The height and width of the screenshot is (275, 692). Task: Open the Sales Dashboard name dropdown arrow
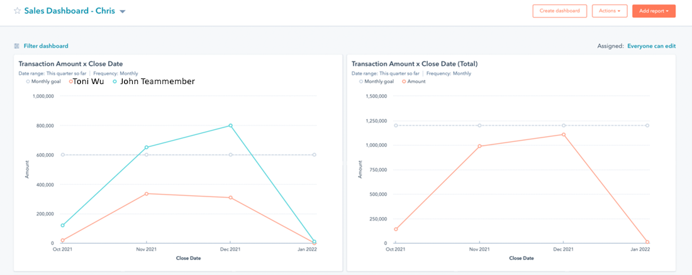(x=123, y=12)
